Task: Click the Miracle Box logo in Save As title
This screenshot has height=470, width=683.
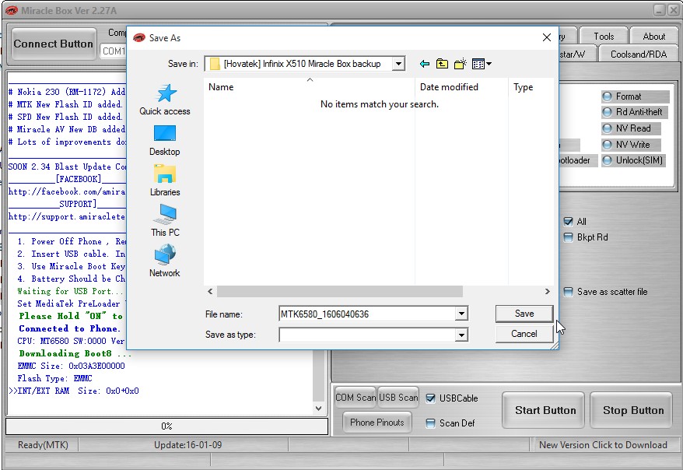Action: tap(139, 38)
